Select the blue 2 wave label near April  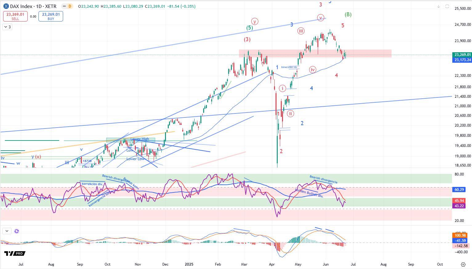302,123
